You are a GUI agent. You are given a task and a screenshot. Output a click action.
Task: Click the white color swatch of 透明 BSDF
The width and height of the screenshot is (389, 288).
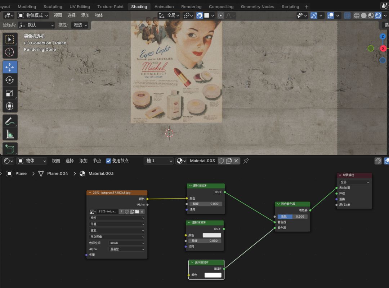213,275
